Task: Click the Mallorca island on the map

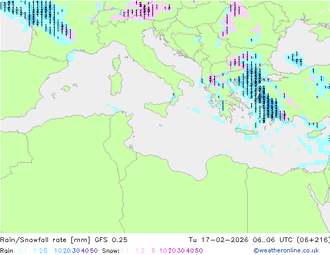Action: point(66,88)
